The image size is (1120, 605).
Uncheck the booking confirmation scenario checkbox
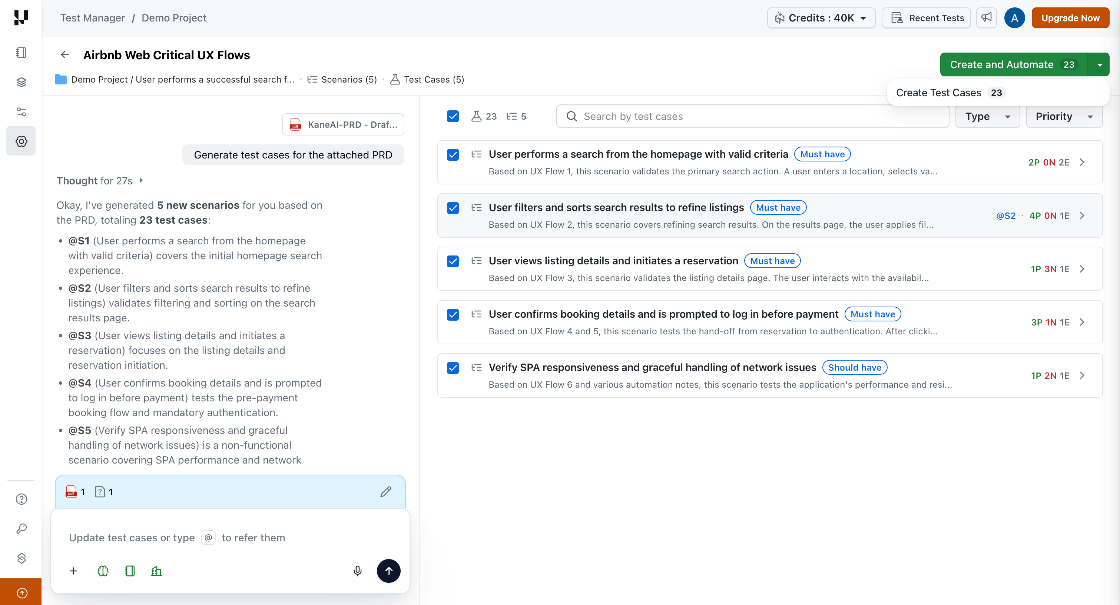tap(453, 314)
